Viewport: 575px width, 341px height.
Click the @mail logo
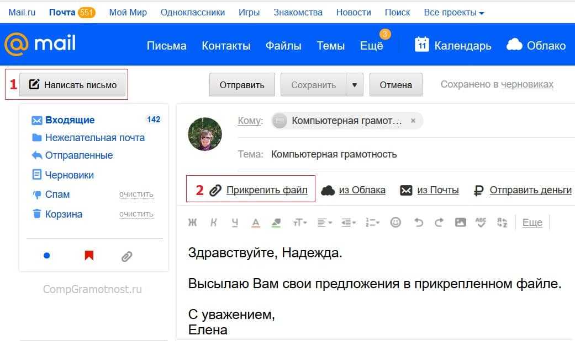[x=40, y=44]
